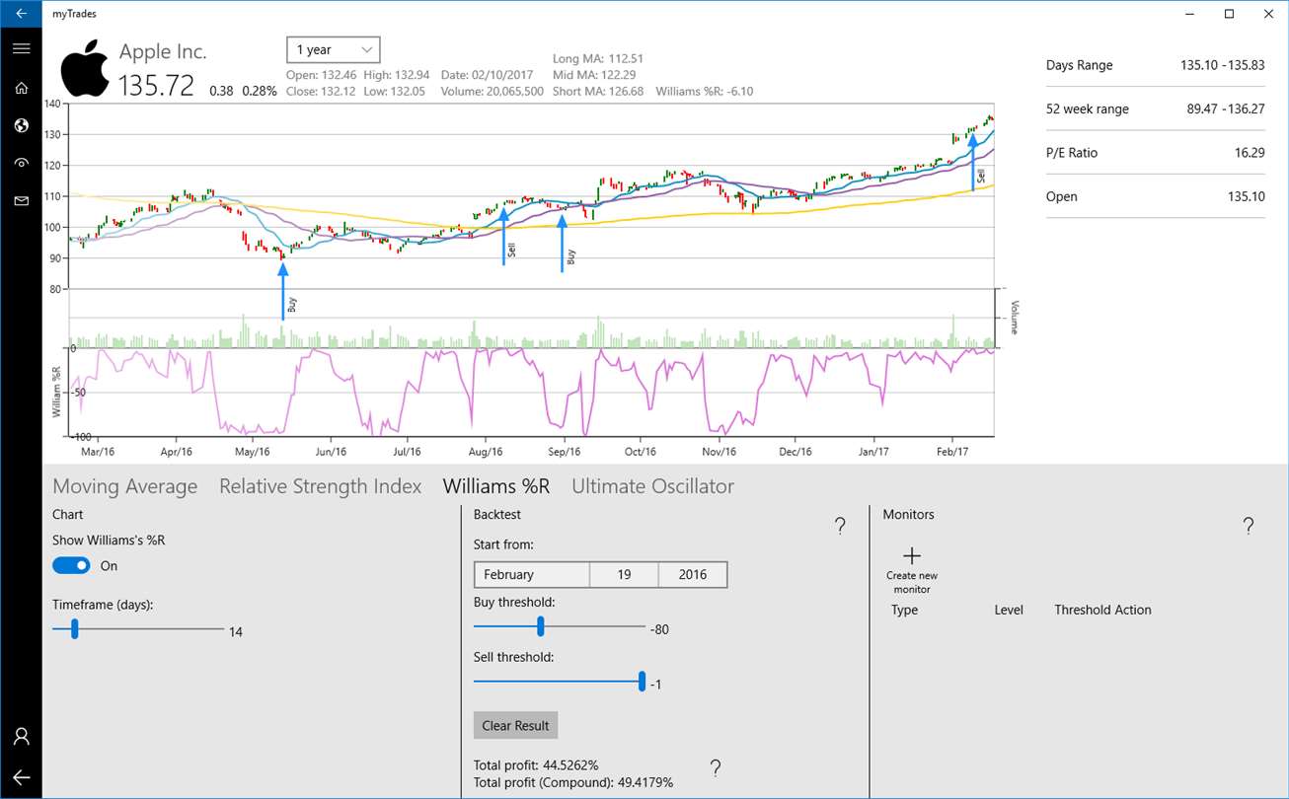Click the 0.28% change value
This screenshot has width=1289, height=799.
pyautogui.click(x=260, y=91)
